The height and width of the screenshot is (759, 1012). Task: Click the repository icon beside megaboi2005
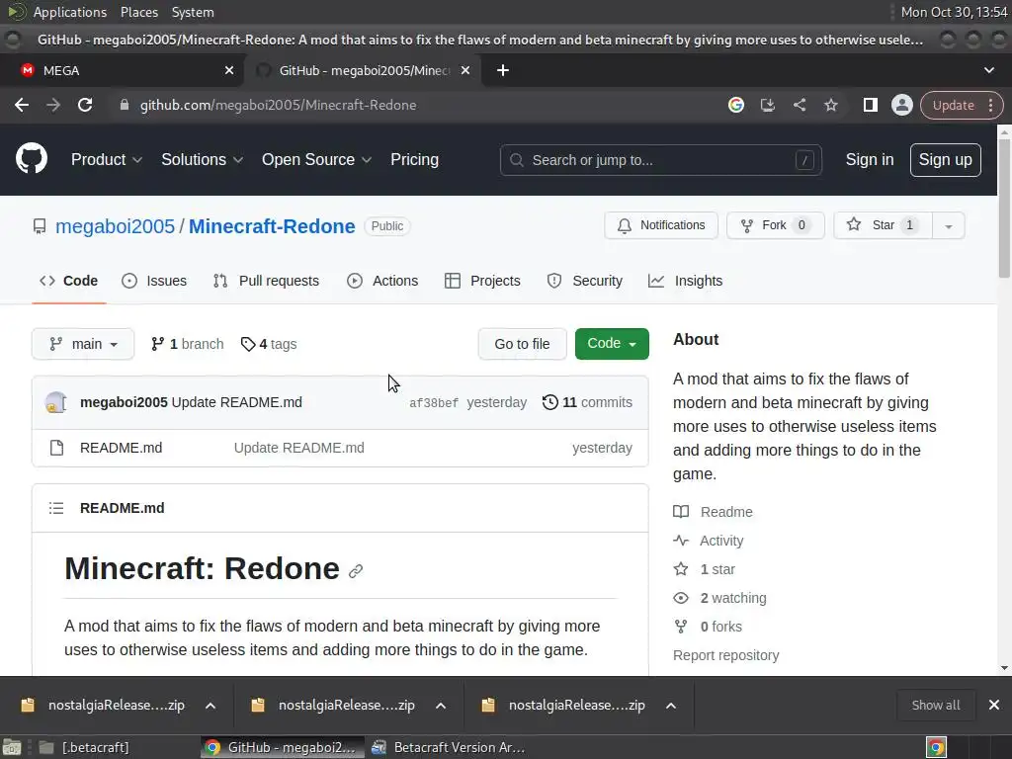click(40, 226)
